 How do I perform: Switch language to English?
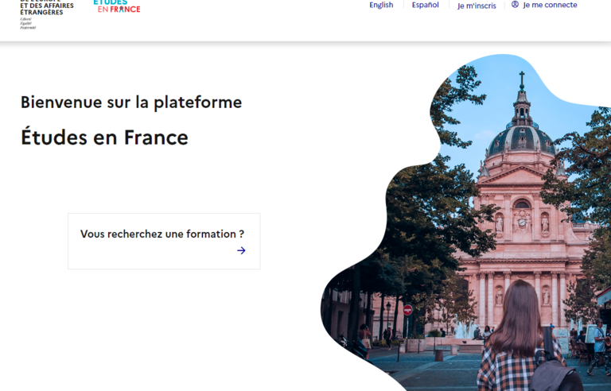coord(381,5)
